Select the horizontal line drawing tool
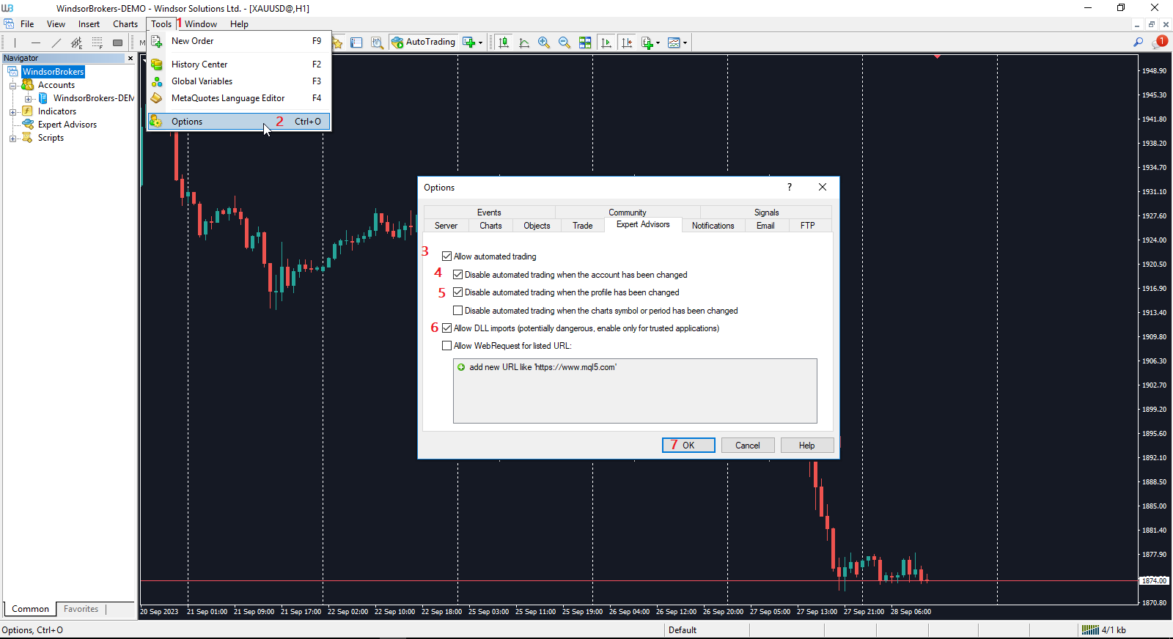 tap(35, 43)
